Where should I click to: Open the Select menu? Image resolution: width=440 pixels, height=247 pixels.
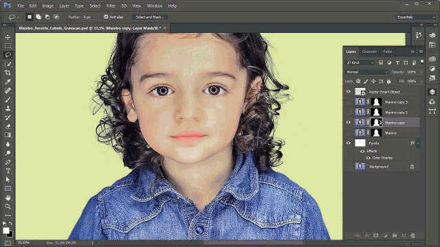(95, 5)
